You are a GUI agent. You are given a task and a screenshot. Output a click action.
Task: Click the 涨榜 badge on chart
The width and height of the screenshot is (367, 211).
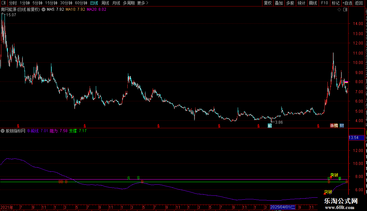point(334,126)
